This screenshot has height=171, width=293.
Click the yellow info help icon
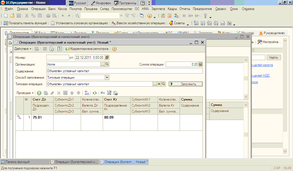point(149,16)
